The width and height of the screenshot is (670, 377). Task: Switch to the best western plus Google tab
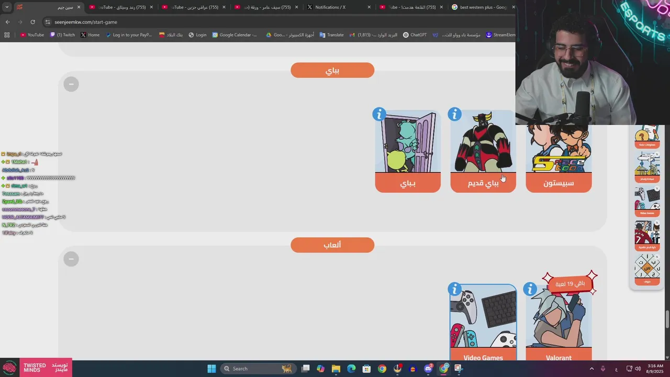pyautogui.click(x=483, y=7)
